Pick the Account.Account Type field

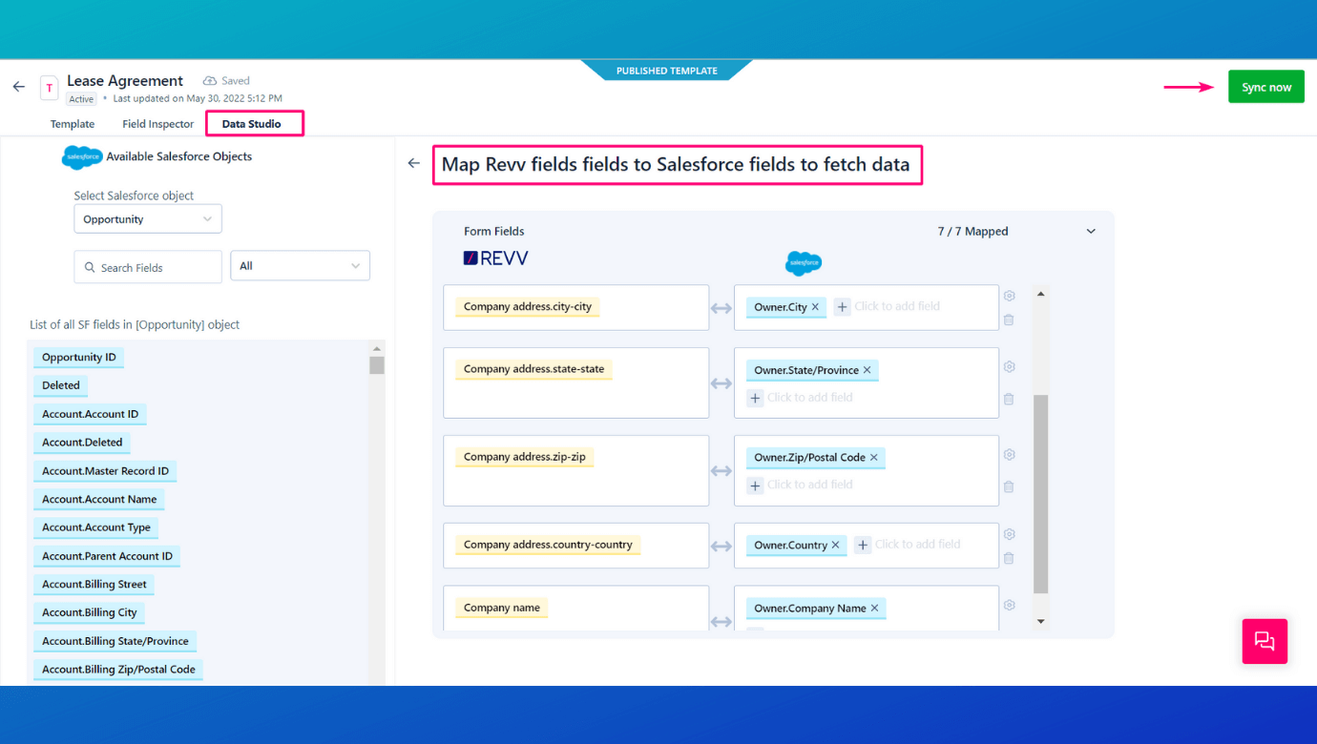pyautogui.click(x=96, y=527)
